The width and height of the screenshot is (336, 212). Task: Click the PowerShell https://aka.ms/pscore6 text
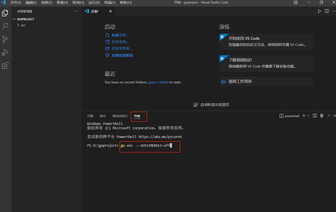[x=149, y=137]
